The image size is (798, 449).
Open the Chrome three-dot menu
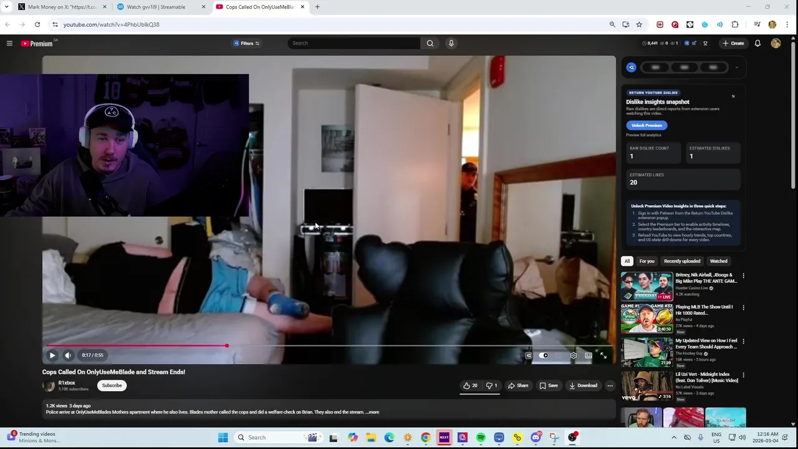click(788, 24)
